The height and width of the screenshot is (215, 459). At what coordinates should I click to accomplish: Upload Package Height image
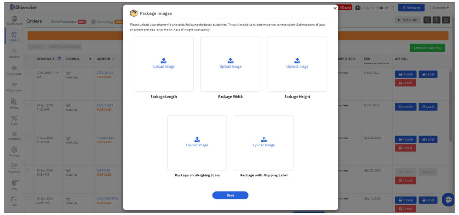pyautogui.click(x=297, y=63)
